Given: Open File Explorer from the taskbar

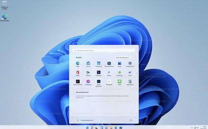Looking at the screenshot, I should click(111, 128).
